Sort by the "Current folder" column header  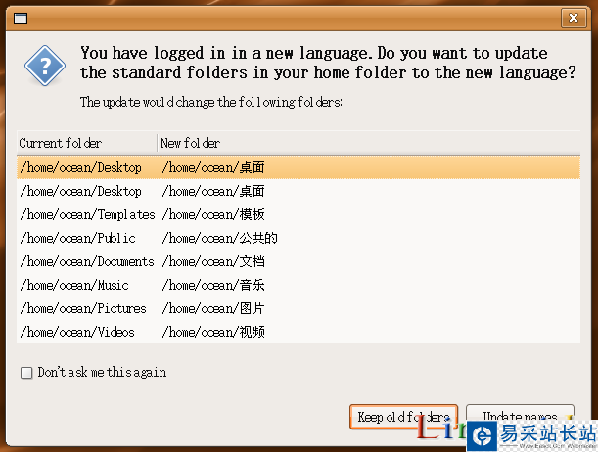click(86, 144)
